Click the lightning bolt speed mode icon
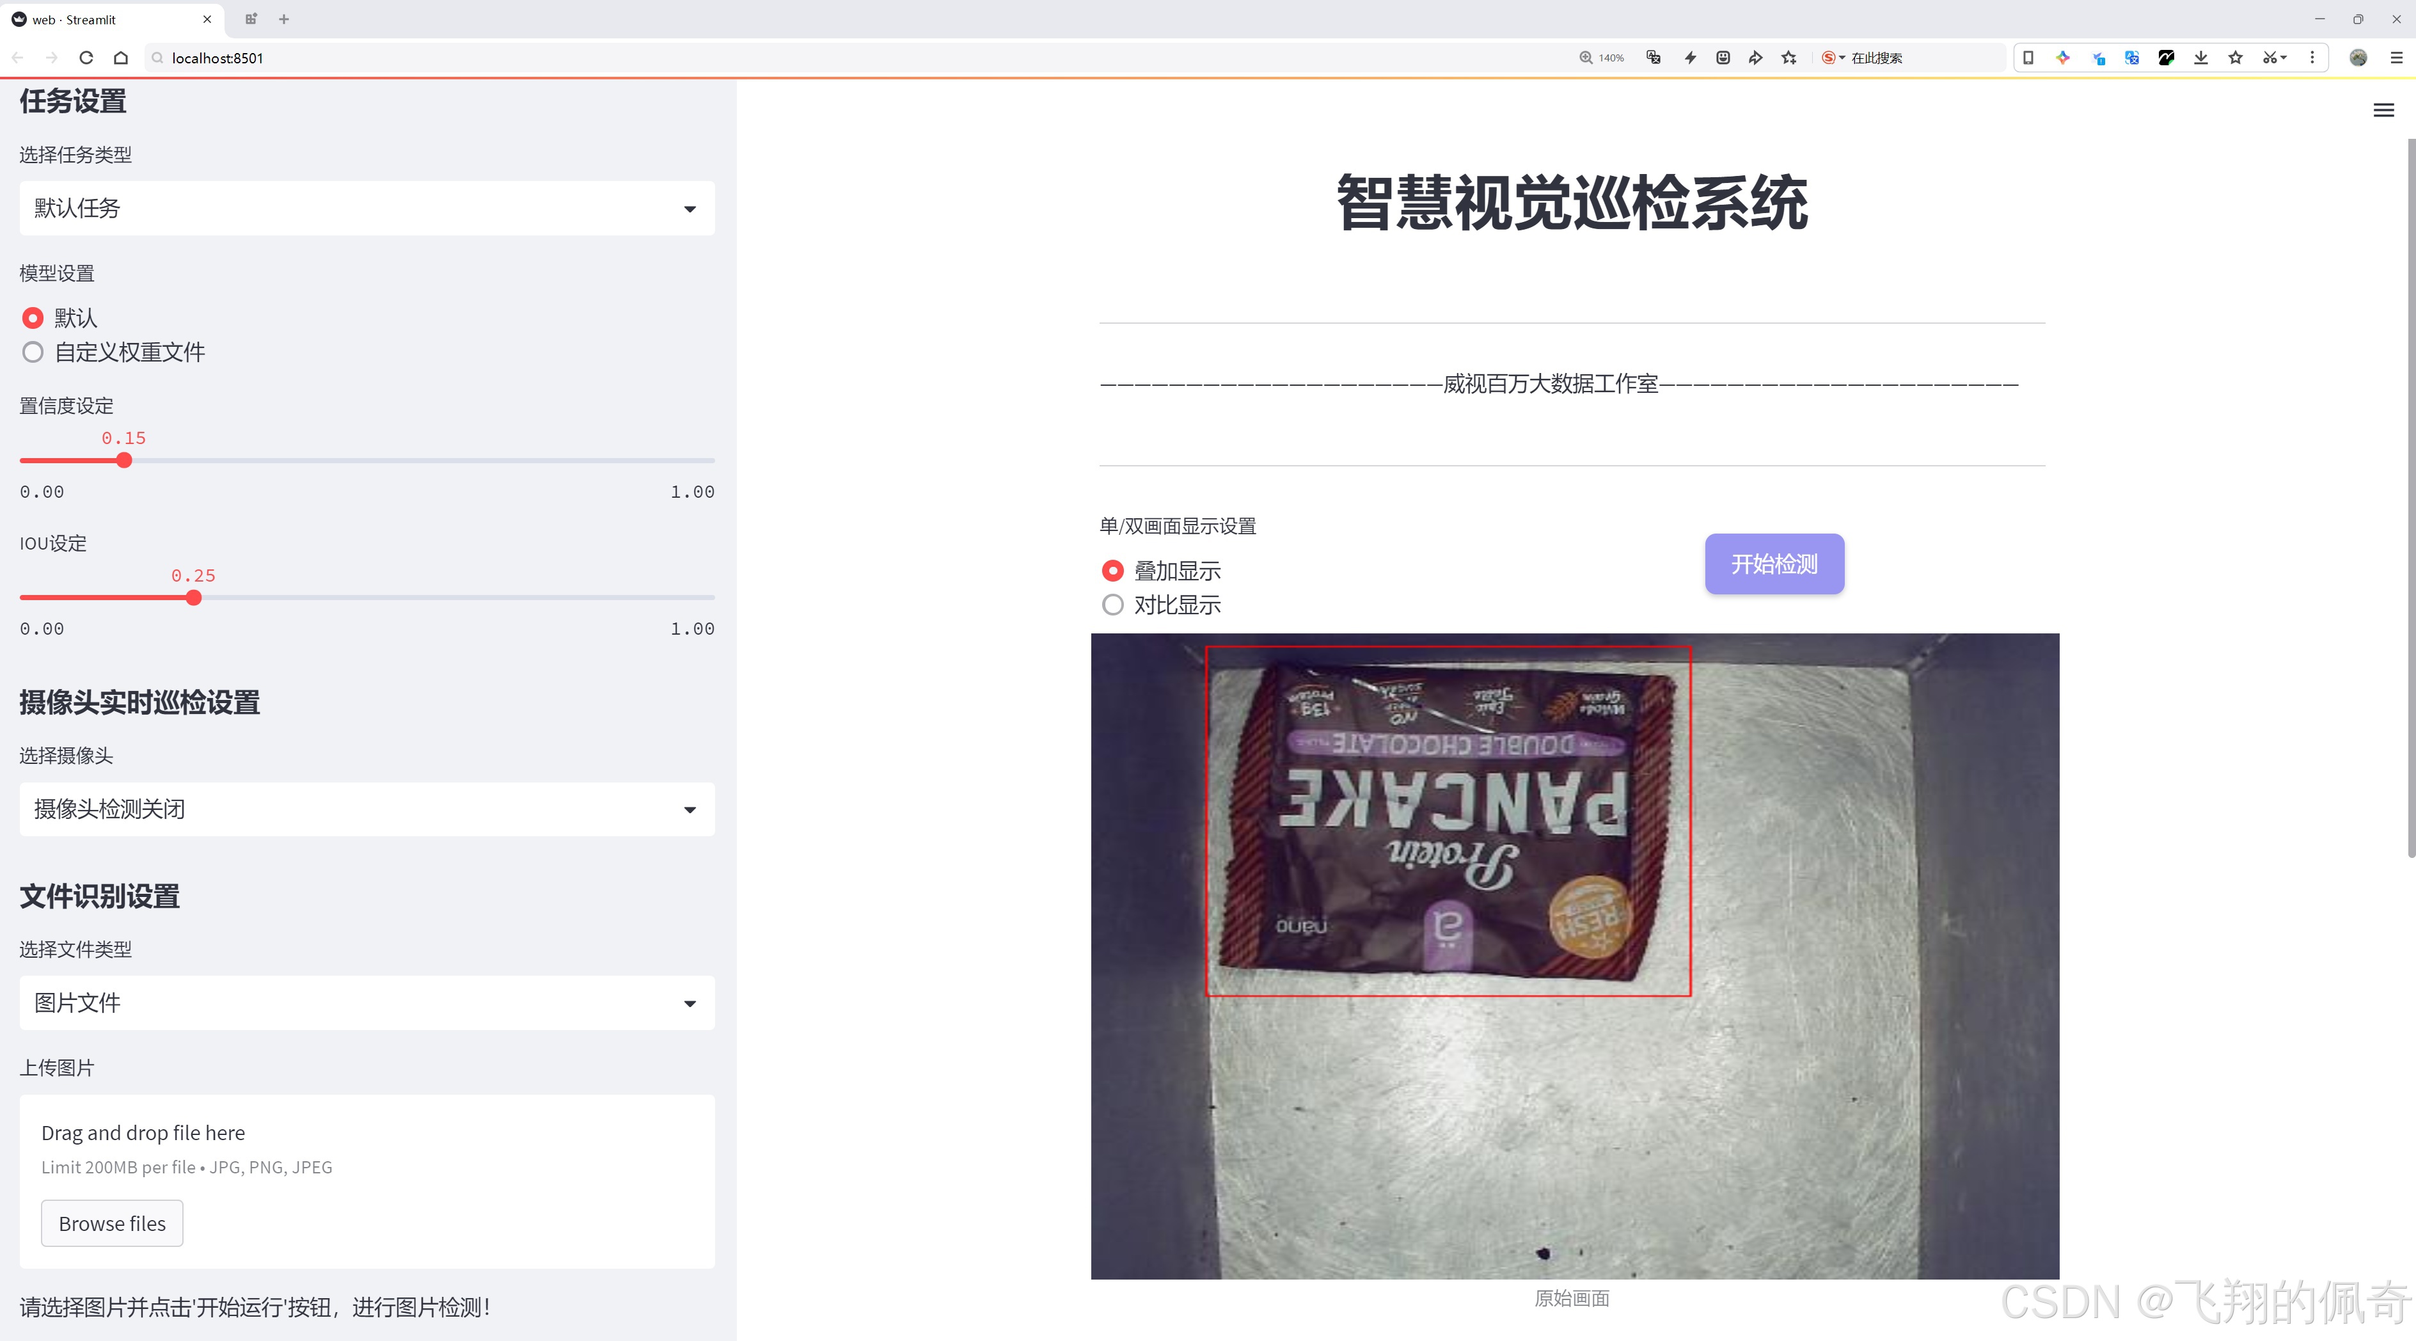This screenshot has height=1341, width=2416. 1690,58
